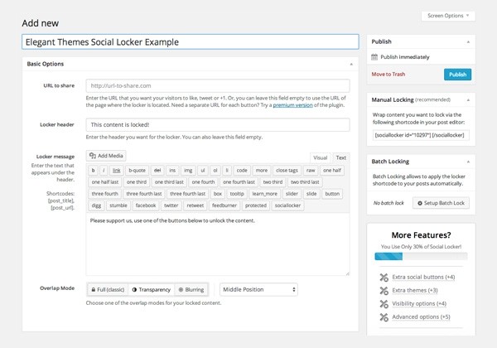The image size is (497, 348).
Task: Click the 'slider' shortcode button
Action: (292, 194)
